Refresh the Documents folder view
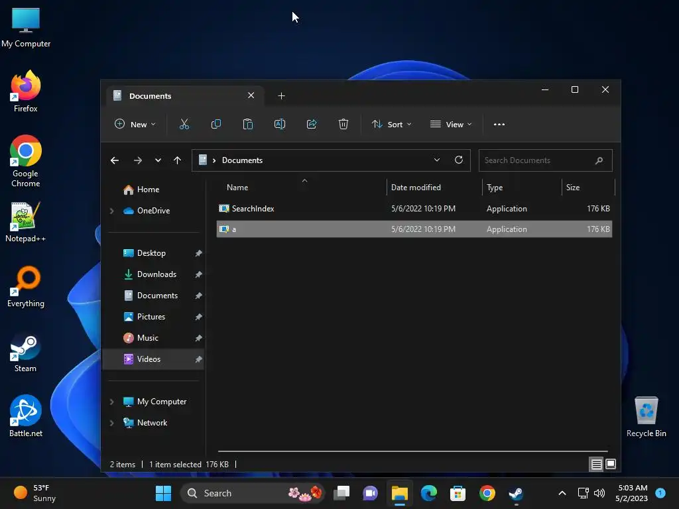The image size is (679, 509). tap(459, 160)
